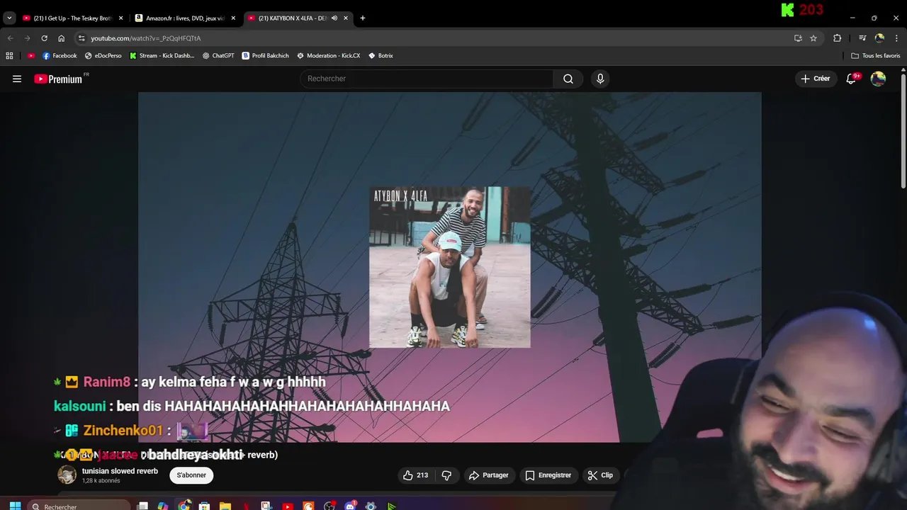Viewport: 907px width, 510px height.
Task: Open Copilot from the taskbar
Action: (163, 506)
